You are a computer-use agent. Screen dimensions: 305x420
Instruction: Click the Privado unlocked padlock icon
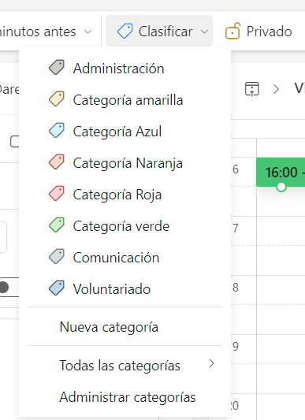232,31
